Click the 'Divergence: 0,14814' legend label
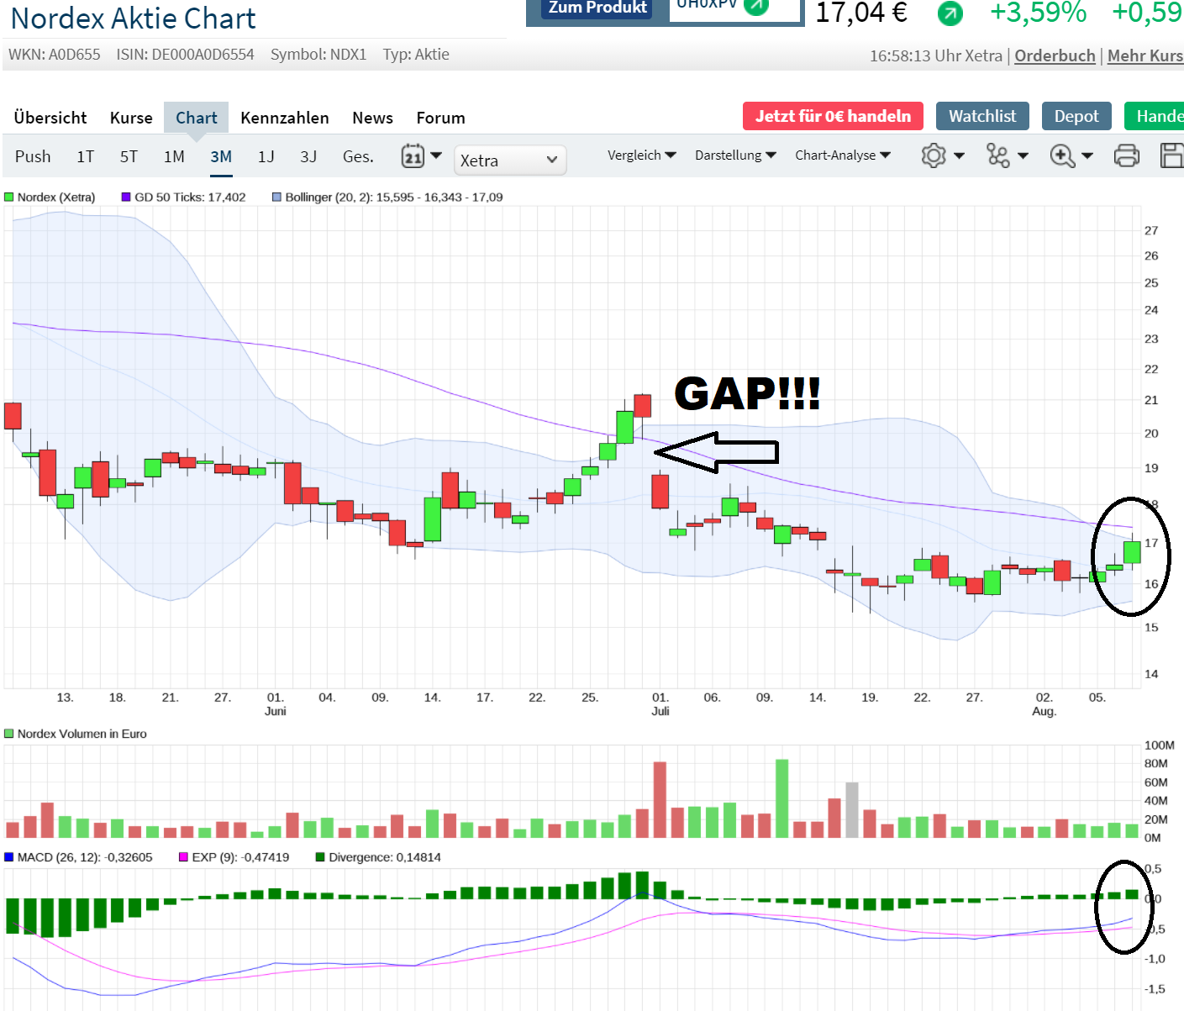This screenshot has width=1184, height=1011. (x=385, y=857)
